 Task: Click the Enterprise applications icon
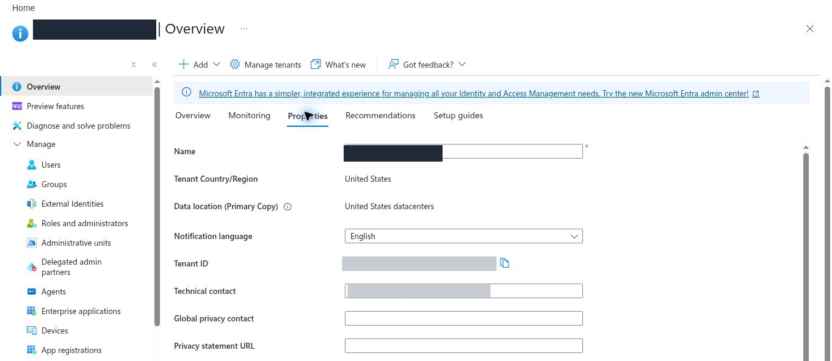(32, 311)
